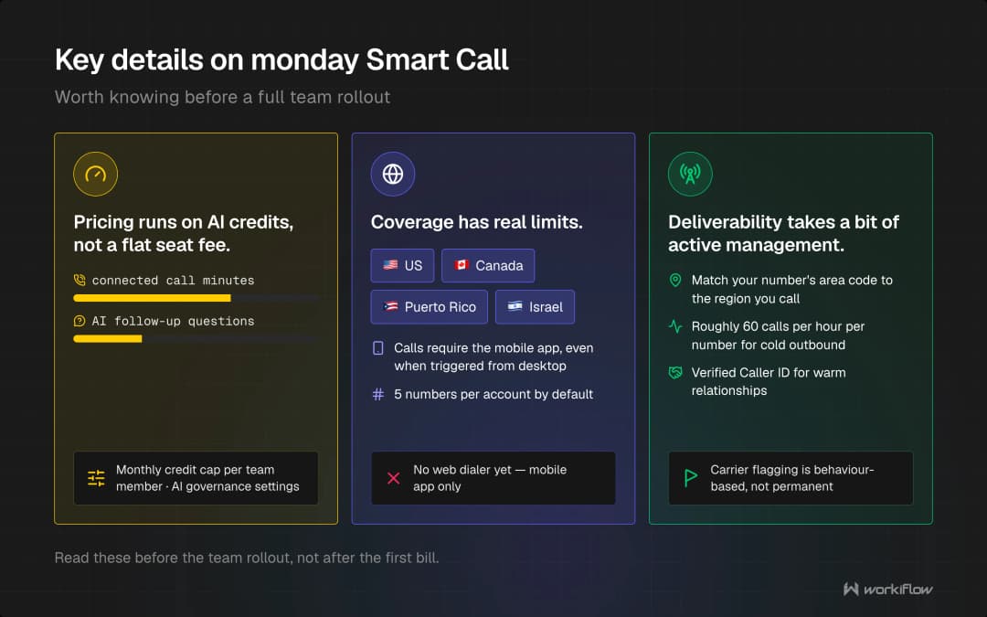
Task: Click the footer text Read these before the team rollout
Action: point(247,558)
